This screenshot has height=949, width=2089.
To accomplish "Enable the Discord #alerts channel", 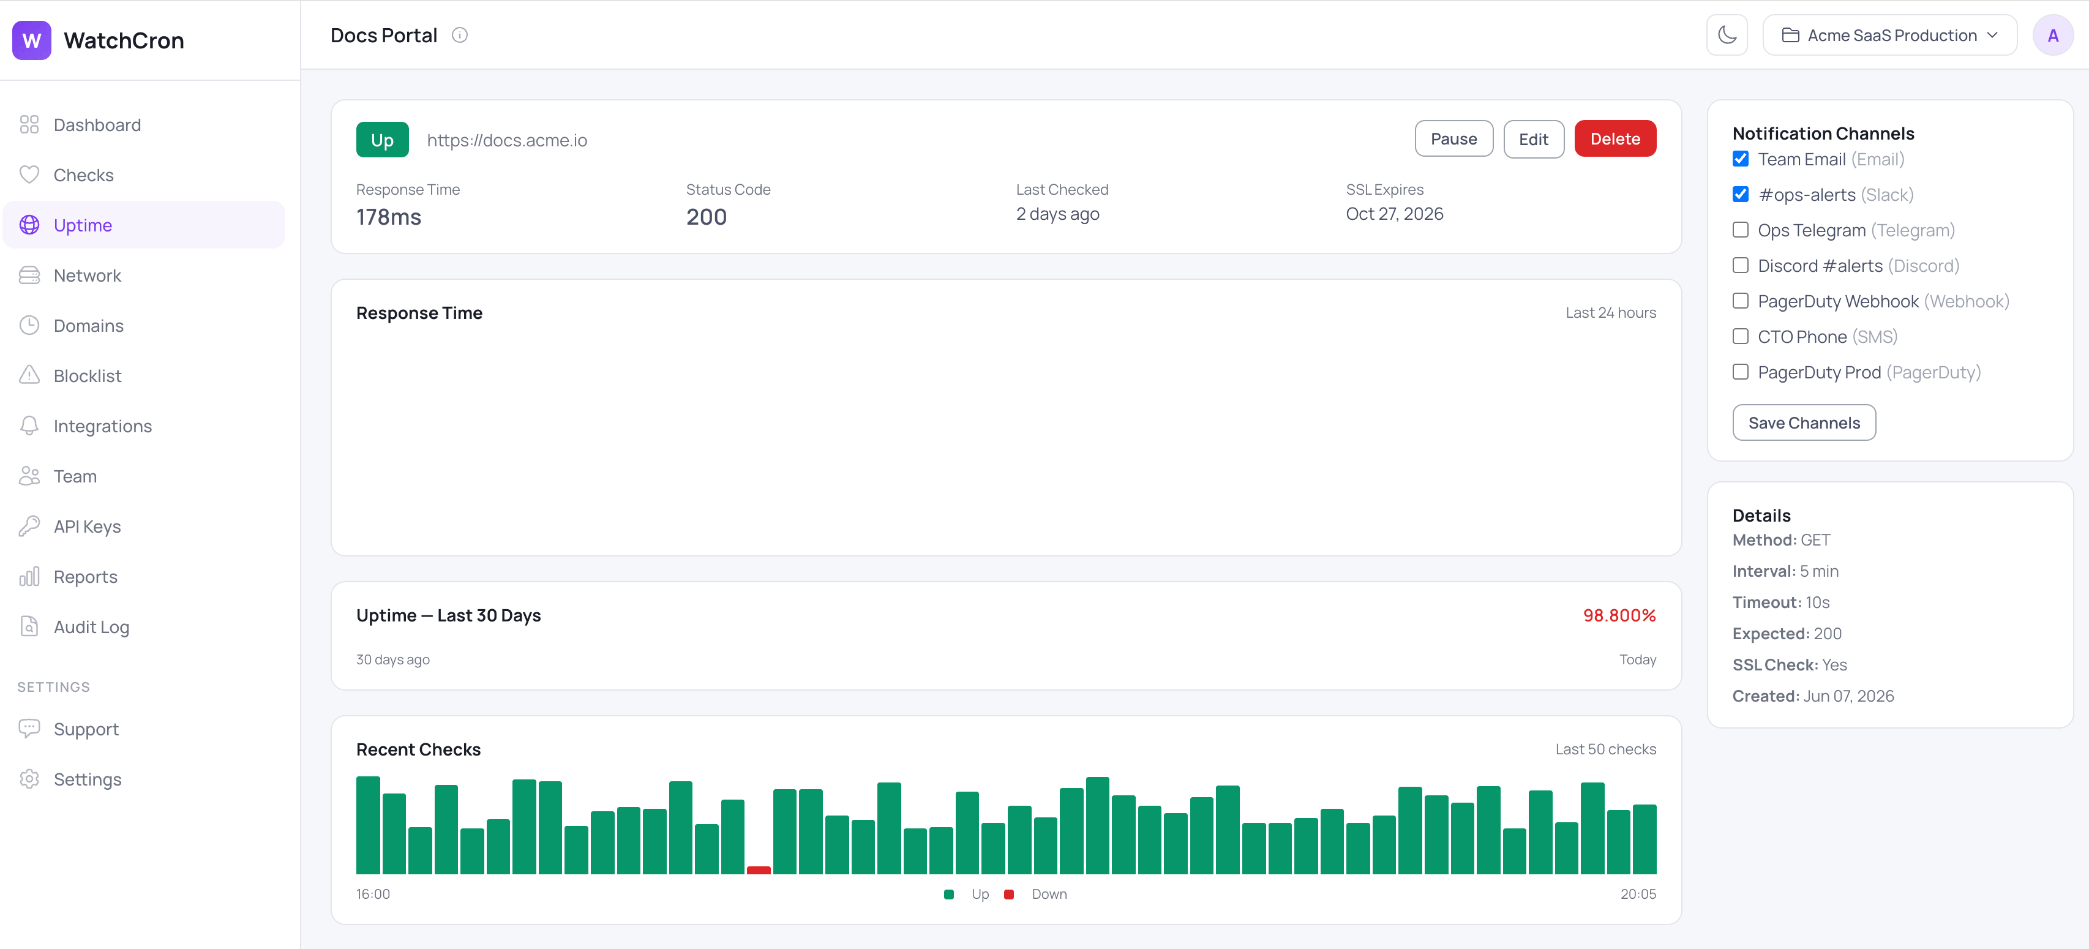I will pos(1740,265).
